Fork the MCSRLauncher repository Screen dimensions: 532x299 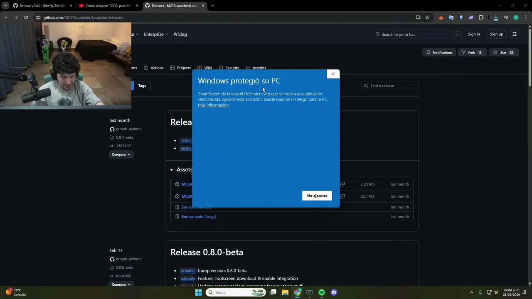click(x=472, y=52)
